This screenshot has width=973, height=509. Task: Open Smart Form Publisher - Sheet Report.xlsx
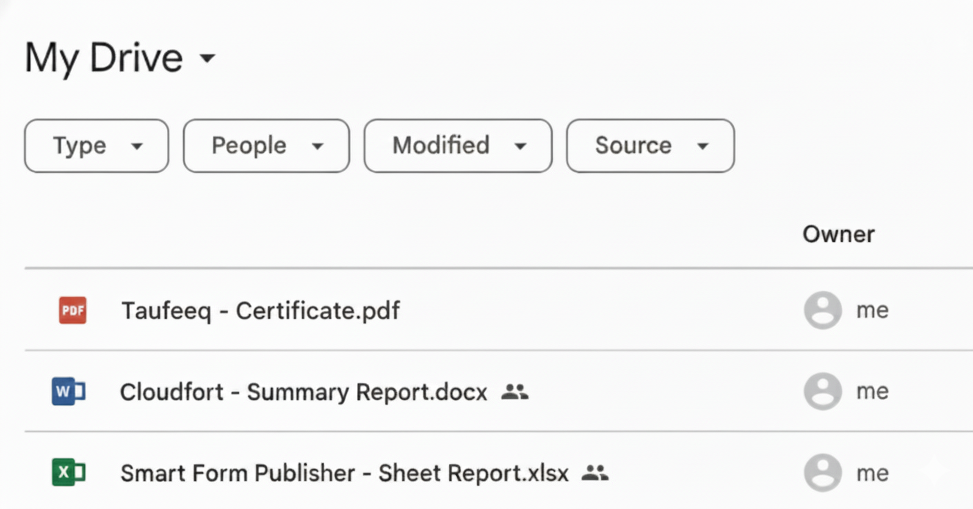coord(344,473)
